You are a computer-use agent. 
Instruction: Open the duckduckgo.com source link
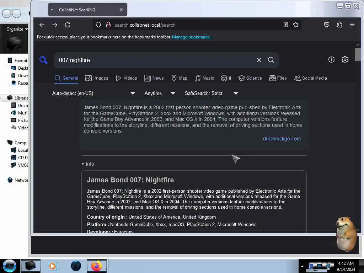pyautogui.click(x=282, y=139)
